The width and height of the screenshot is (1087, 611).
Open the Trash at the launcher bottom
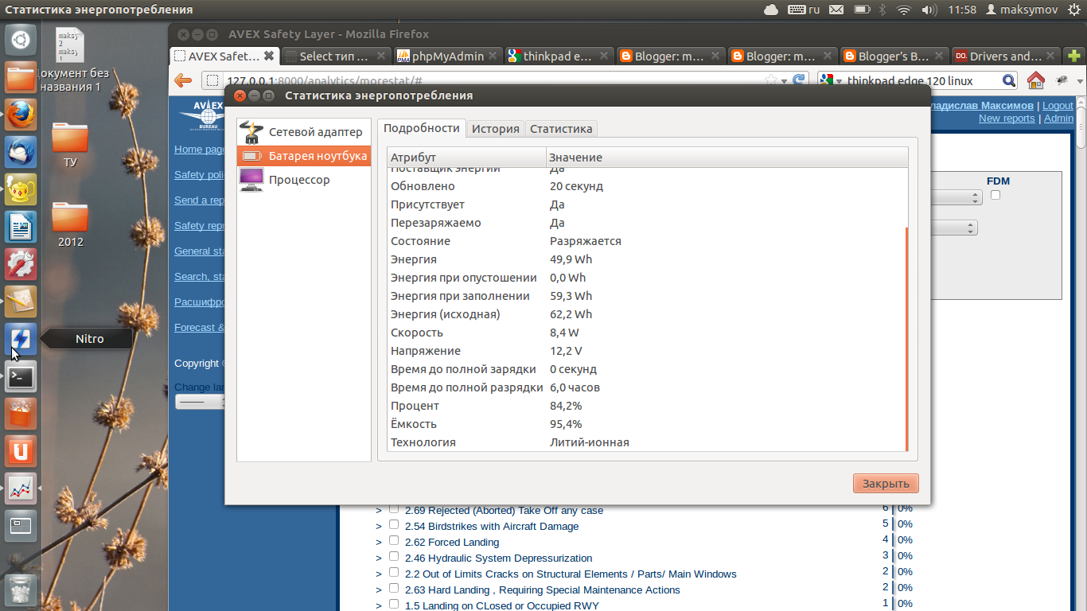click(x=21, y=589)
